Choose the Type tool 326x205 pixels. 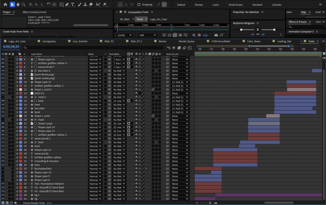73,4
